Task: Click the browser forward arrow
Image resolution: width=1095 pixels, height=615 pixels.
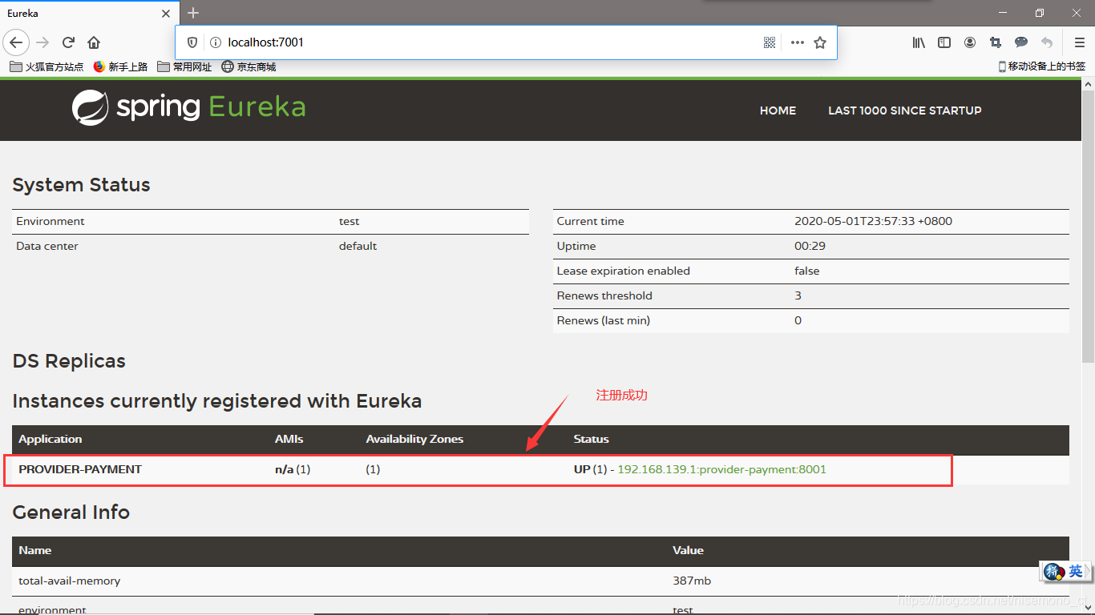Action: tap(42, 42)
